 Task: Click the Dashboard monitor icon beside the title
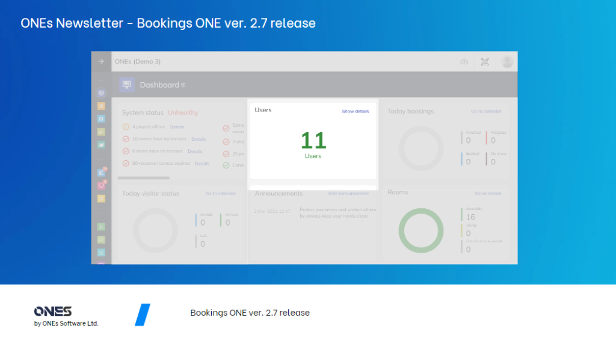[x=127, y=84]
